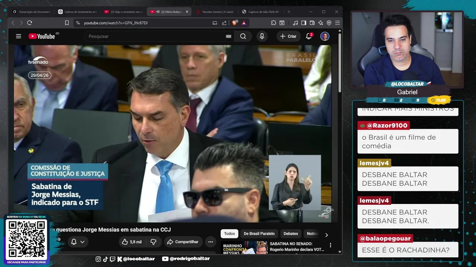
Task: Switch to the Transcrição de Documento tab
Action: click(32, 12)
